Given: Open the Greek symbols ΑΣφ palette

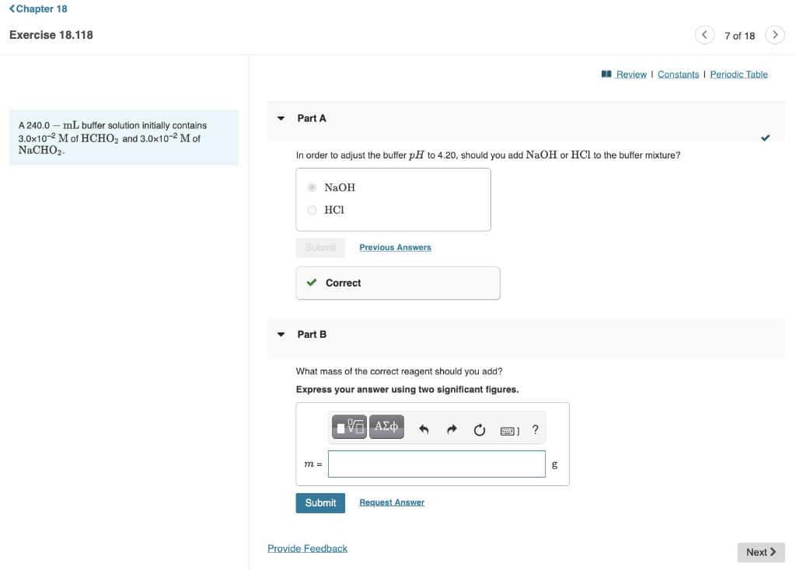Looking at the screenshot, I should [x=386, y=426].
